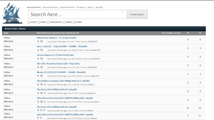Click download arrow icon for Minami-ke Tadaima torrent

38,41
